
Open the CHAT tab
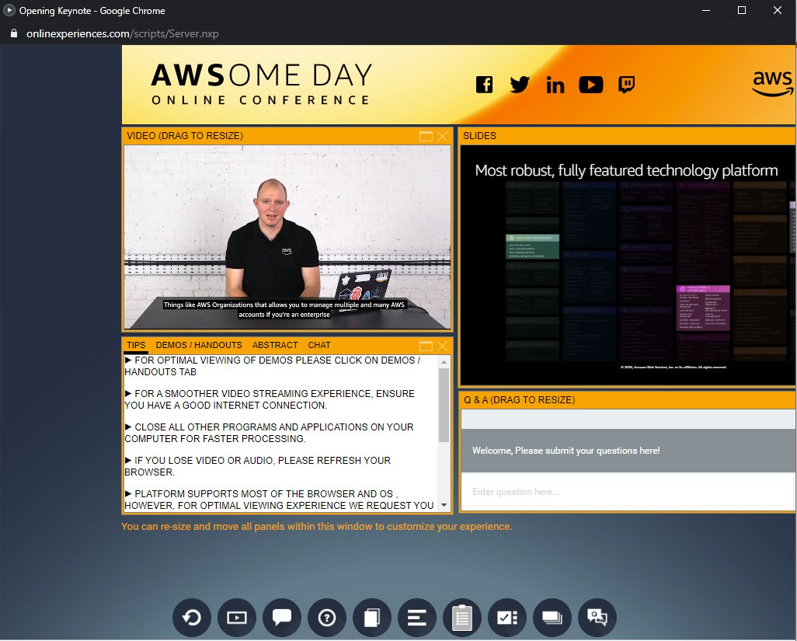click(x=318, y=345)
